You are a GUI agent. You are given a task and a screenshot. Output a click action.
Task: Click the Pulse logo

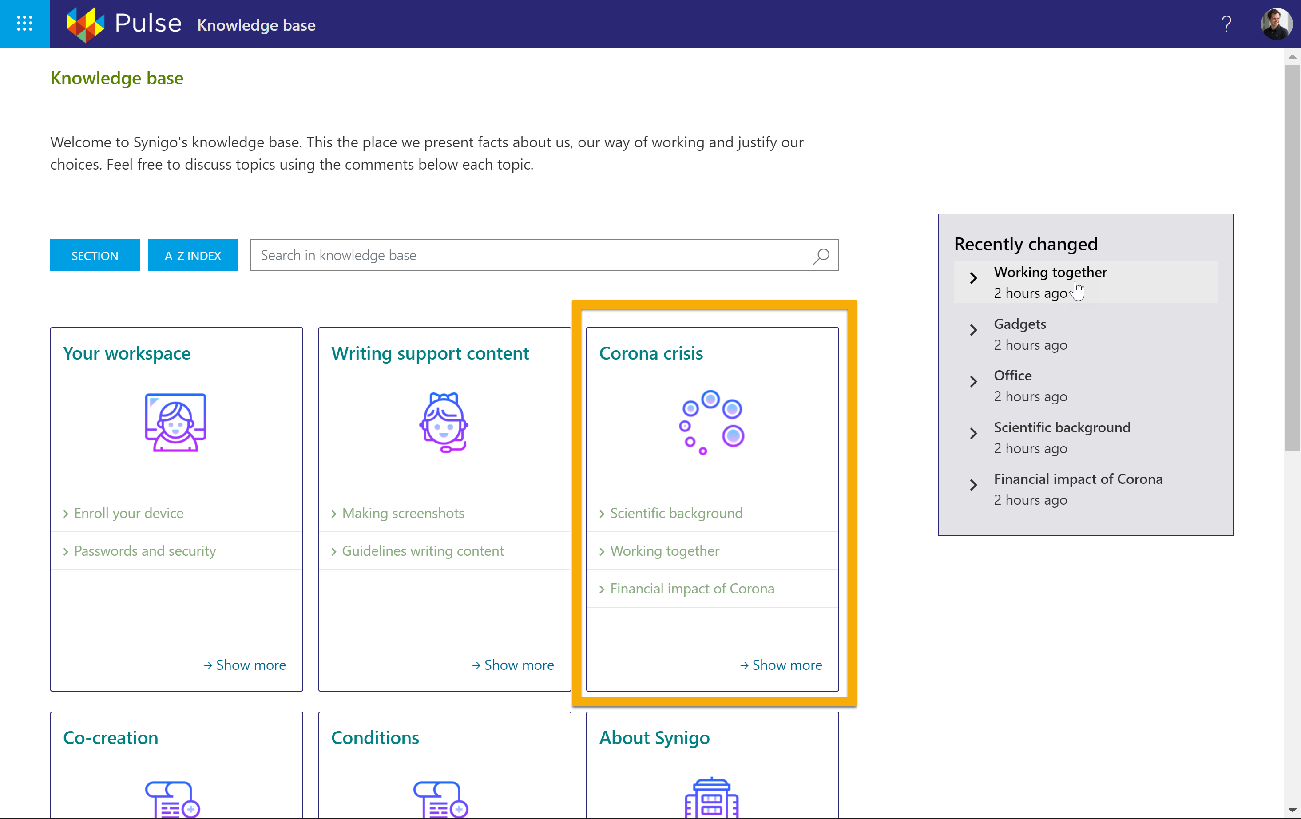124,24
